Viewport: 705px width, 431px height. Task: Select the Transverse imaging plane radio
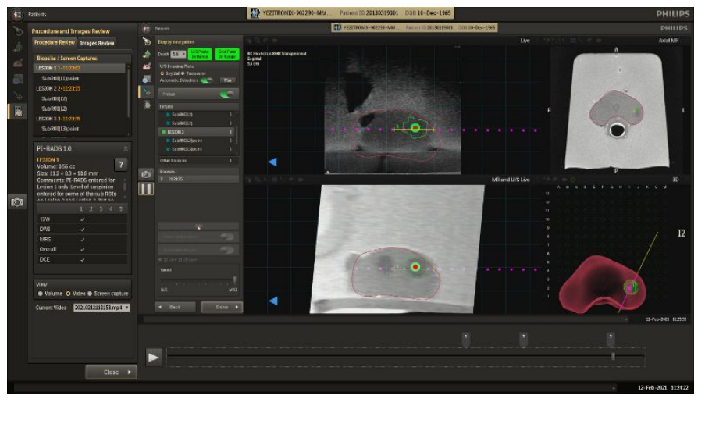(x=183, y=73)
